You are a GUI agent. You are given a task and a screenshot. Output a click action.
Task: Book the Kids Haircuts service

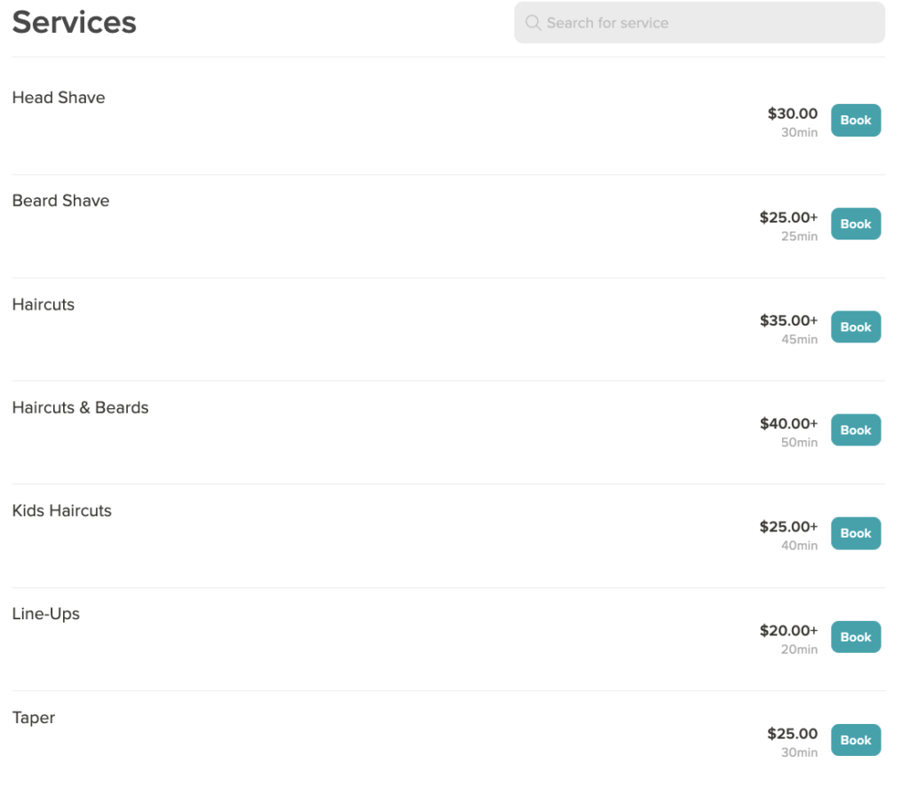[856, 533]
